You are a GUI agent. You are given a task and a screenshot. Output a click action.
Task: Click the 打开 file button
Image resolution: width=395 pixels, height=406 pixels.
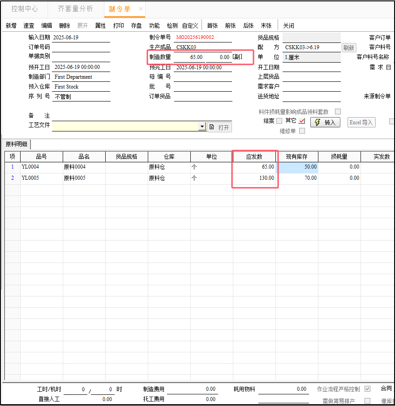(x=219, y=127)
